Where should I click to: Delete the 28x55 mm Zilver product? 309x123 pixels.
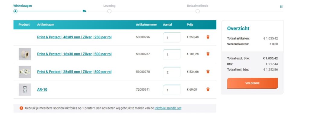click(208, 72)
